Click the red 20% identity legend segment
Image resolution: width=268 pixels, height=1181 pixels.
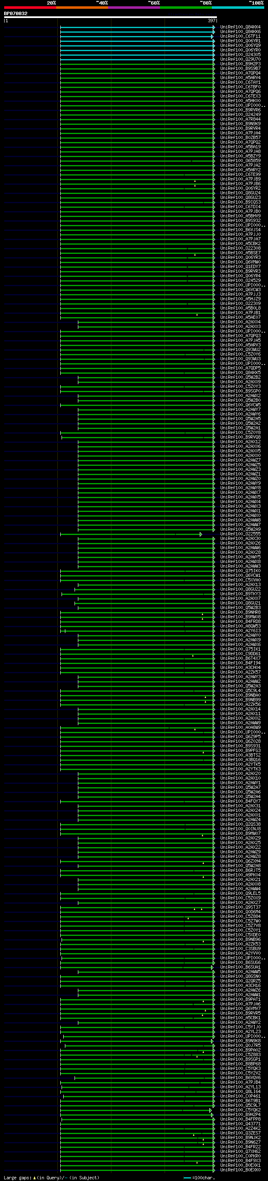point(30,8)
